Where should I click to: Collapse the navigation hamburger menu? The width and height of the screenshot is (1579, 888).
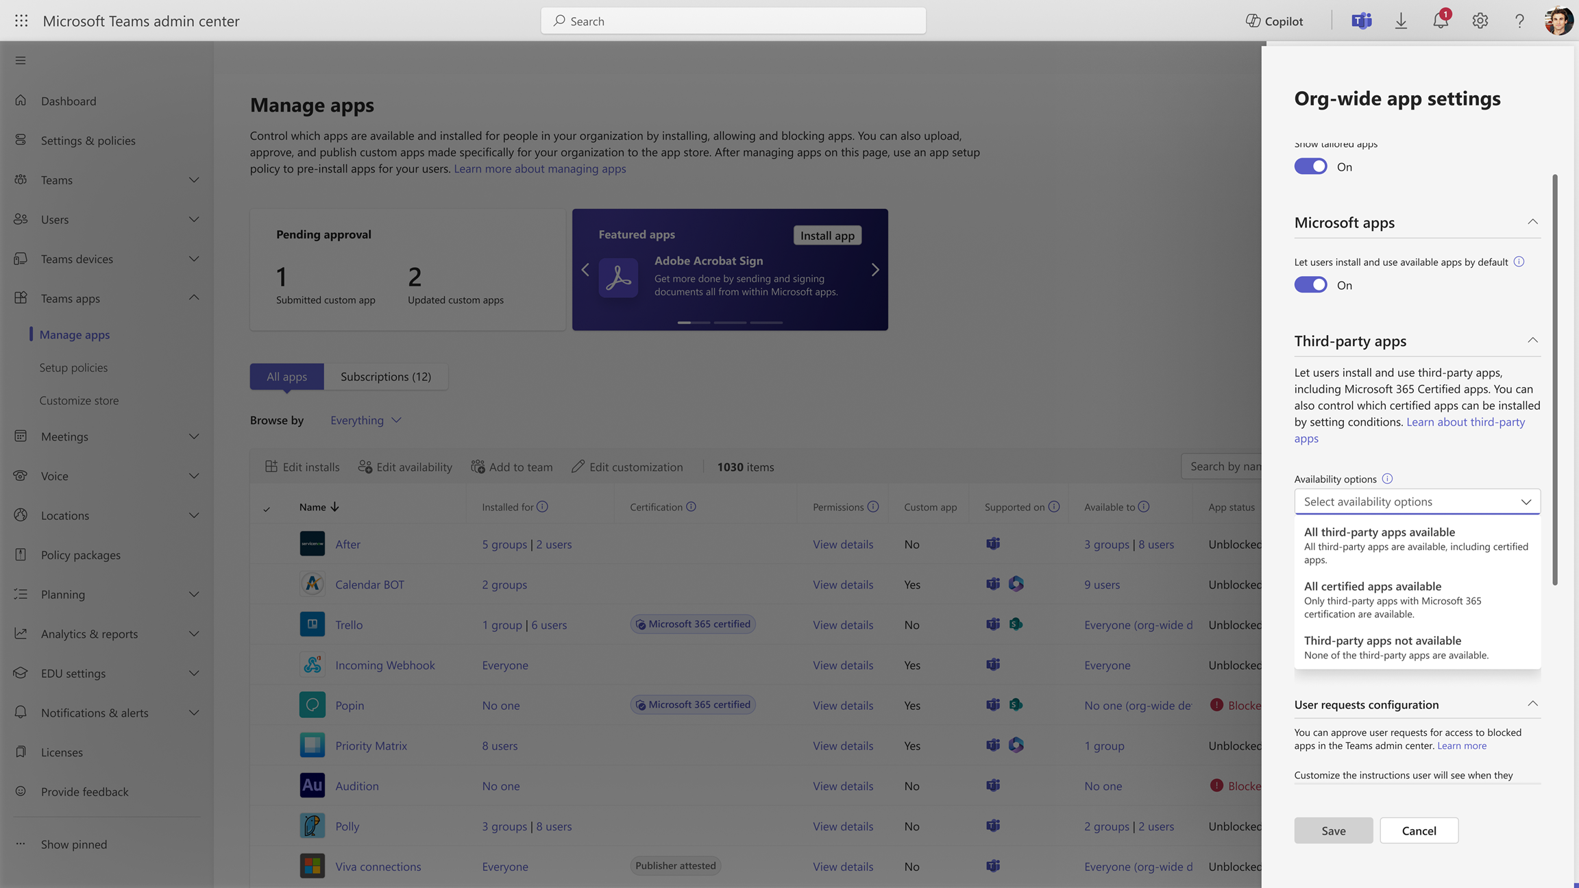[21, 60]
